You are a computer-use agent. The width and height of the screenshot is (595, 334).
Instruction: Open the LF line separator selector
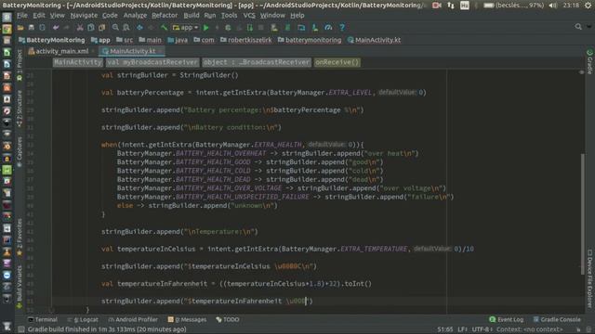[462, 329]
